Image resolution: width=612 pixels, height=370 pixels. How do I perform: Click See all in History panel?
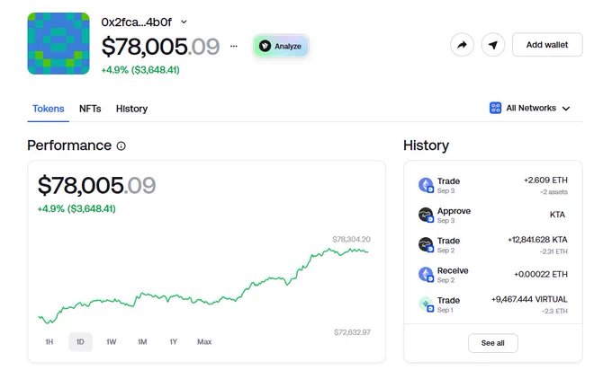493,343
